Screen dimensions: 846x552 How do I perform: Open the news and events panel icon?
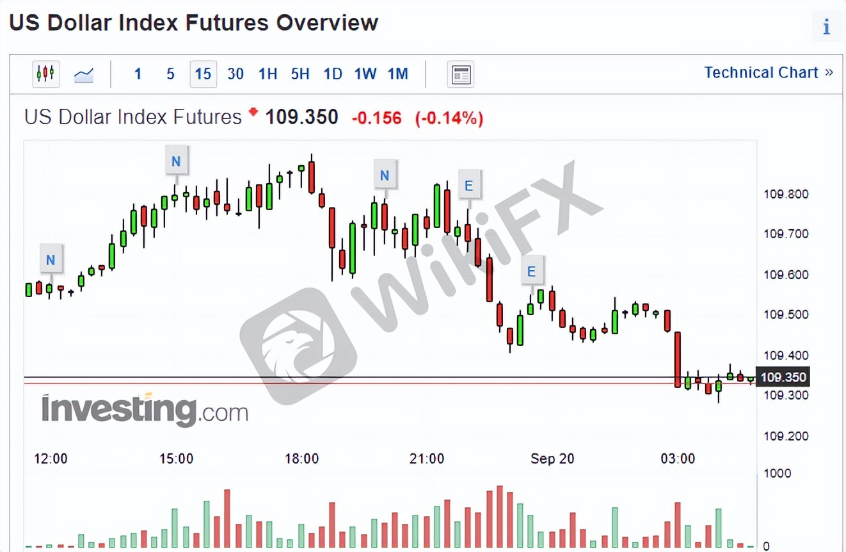point(459,74)
